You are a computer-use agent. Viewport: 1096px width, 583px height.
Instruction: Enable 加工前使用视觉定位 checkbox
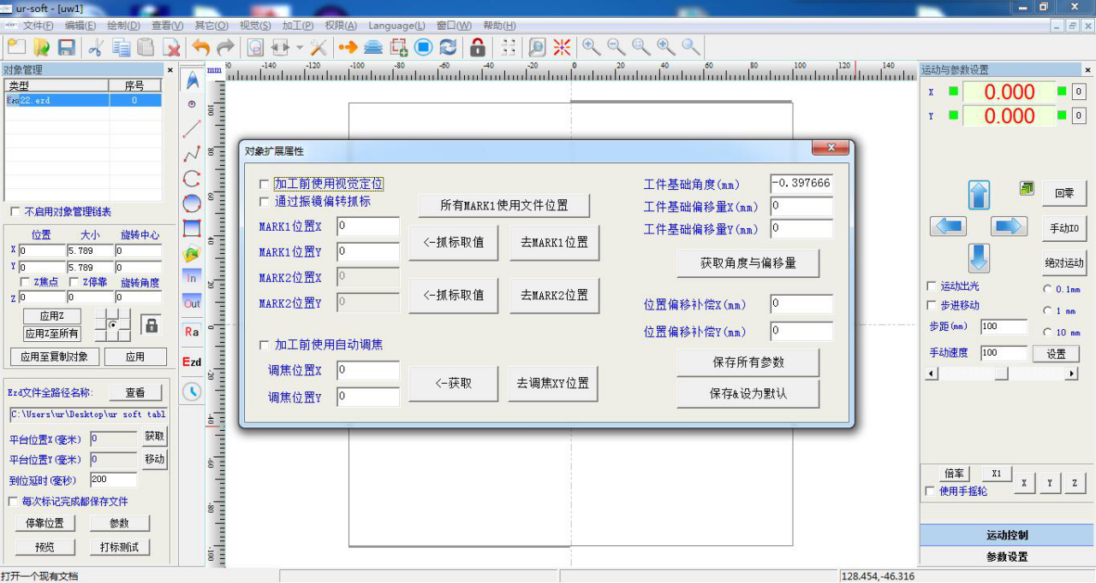coord(264,184)
